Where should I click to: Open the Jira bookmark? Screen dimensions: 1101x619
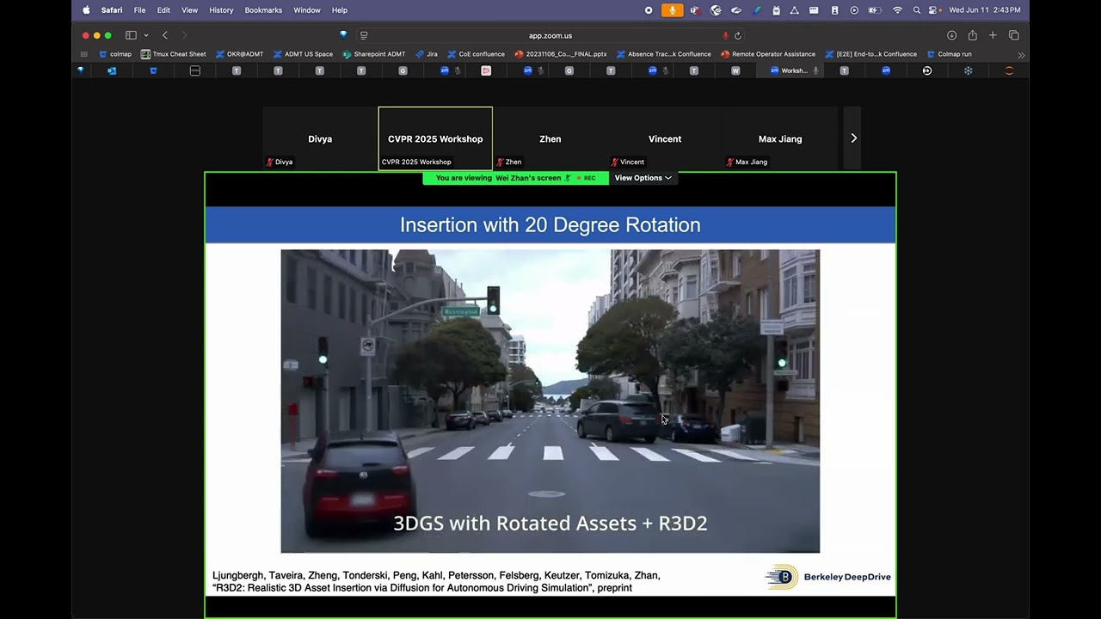coord(427,54)
